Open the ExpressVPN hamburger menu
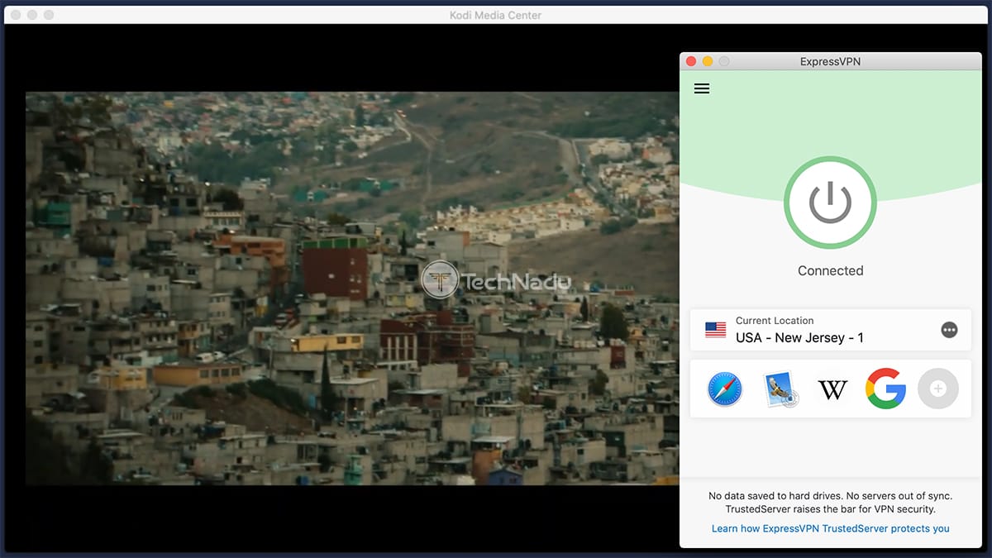The image size is (992, 558). (702, 88)
